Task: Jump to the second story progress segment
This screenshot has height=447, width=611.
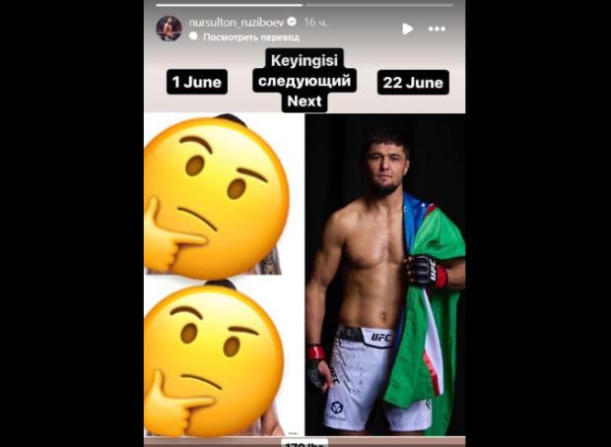Action: (x=379, y=5)
